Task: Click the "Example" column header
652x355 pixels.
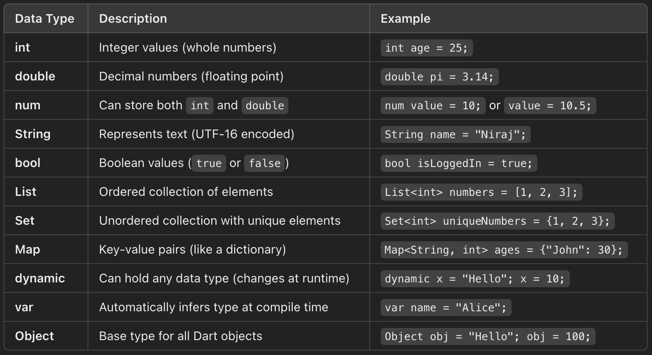Action: tap(405, 19)
